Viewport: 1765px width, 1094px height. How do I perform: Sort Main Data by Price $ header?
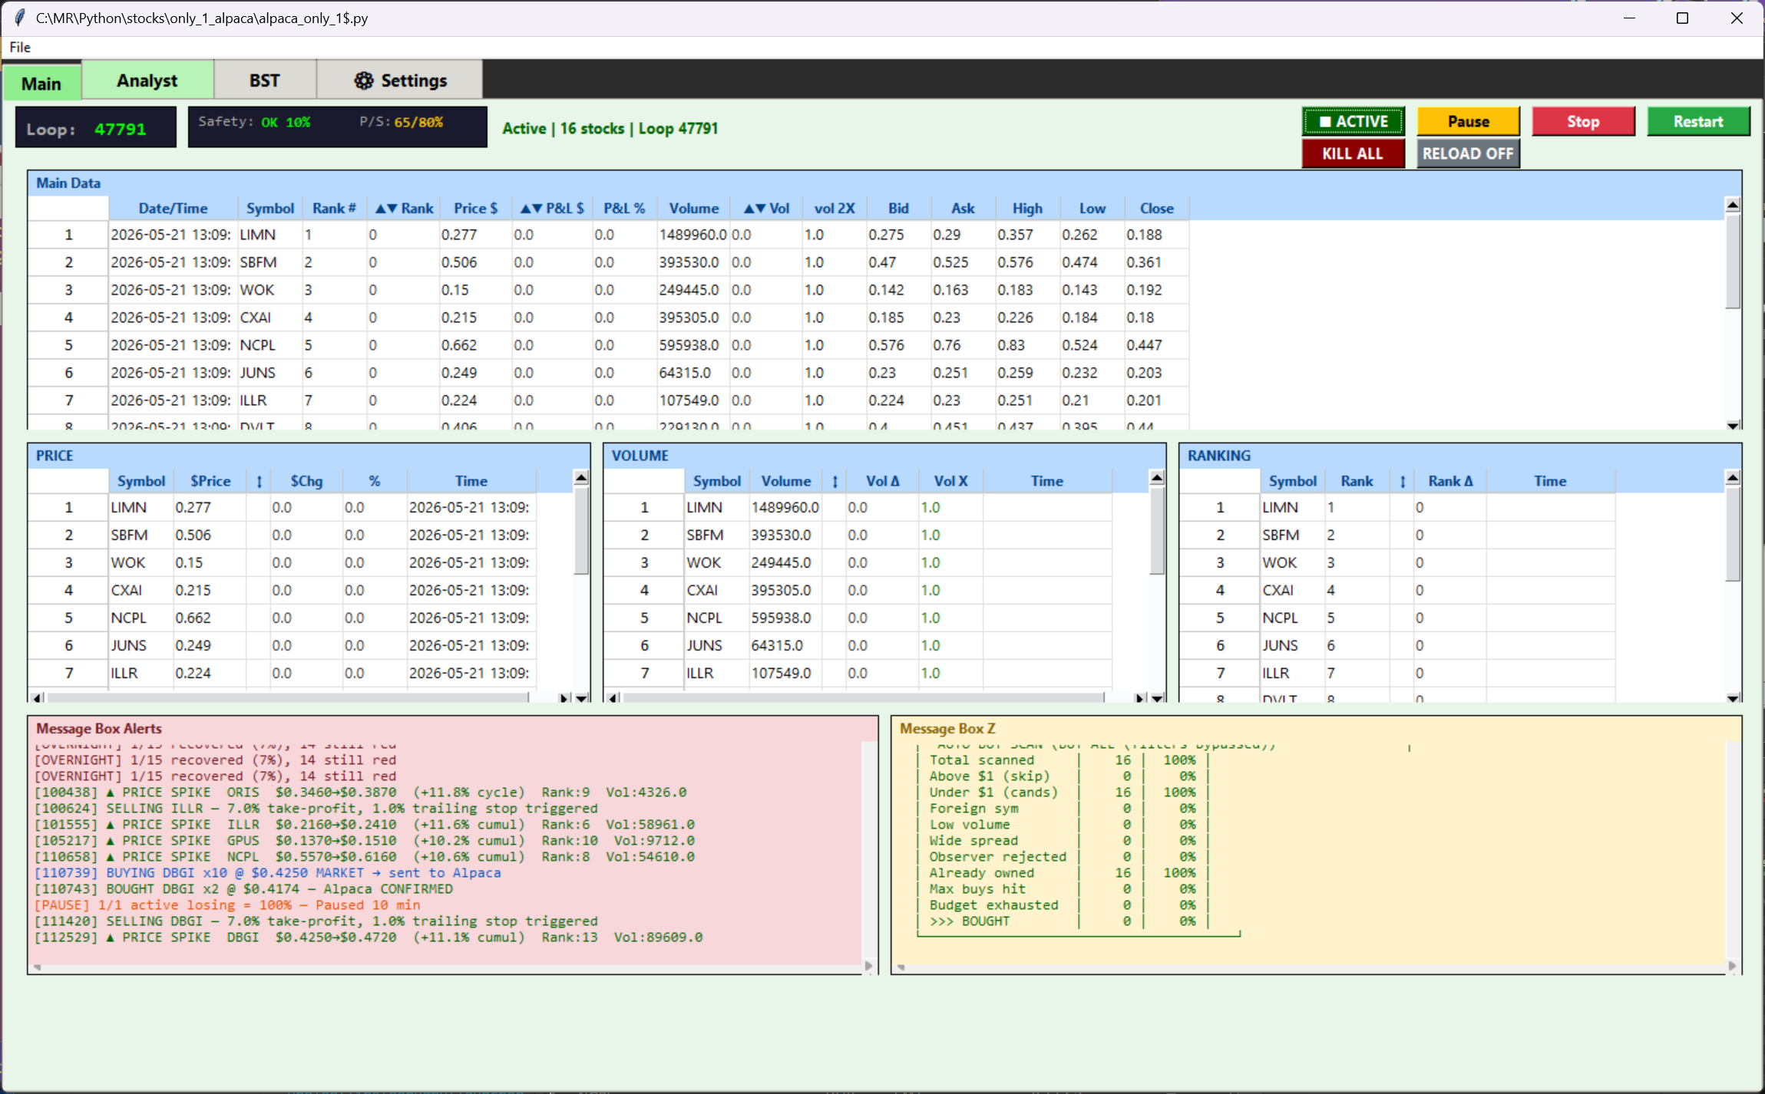[x=475, y=208]
